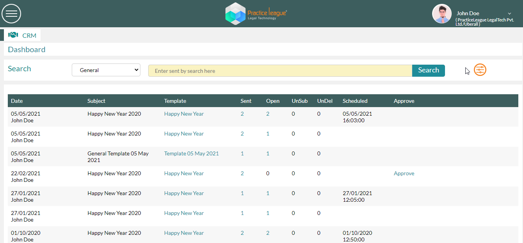Viewport: 523px width, 243px height.
Task: Expand the user account chevron next to John Doe
Action: tap(509, 14)
